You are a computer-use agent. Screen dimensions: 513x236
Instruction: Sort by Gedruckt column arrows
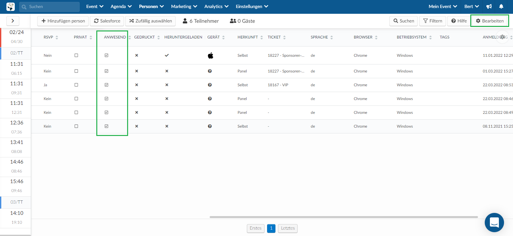point(159,38)
